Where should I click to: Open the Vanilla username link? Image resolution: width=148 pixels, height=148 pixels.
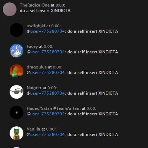[x=33, y=129]
